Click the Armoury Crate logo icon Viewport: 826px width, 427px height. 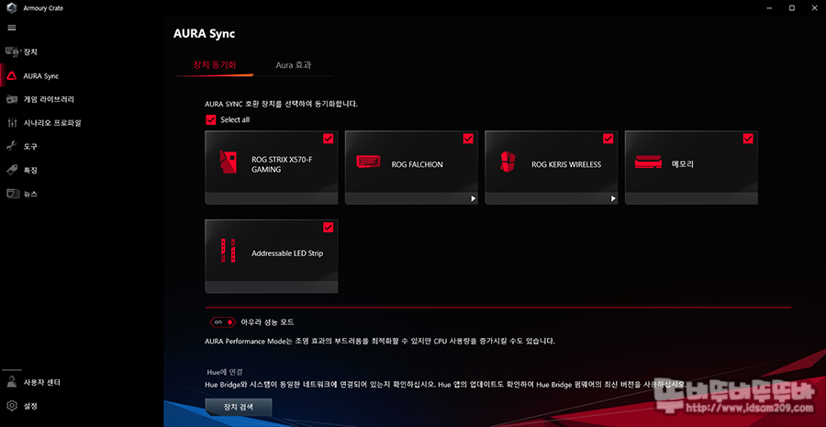coord(12,8)
